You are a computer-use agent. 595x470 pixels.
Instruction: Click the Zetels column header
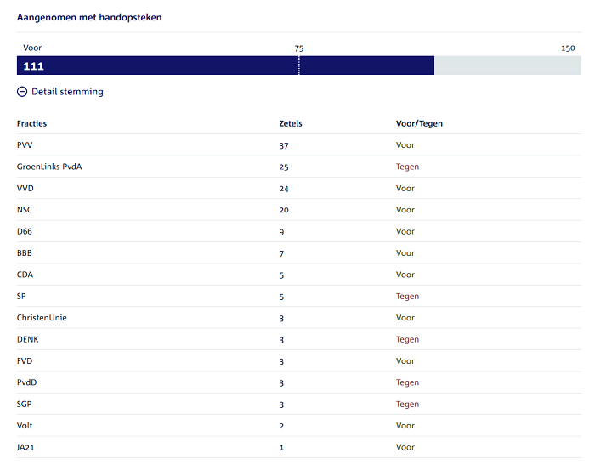pos(291,124)
